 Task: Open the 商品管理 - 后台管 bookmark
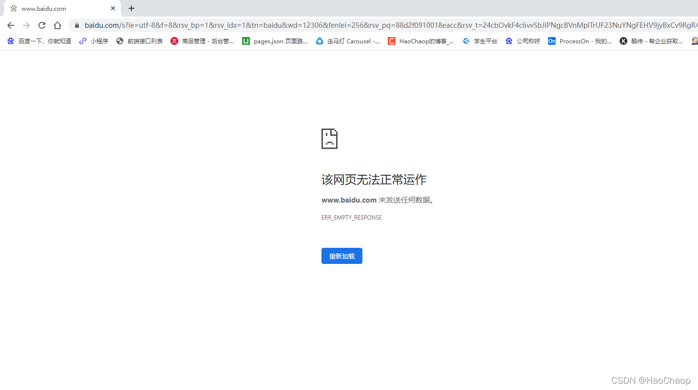click(202, 41)
